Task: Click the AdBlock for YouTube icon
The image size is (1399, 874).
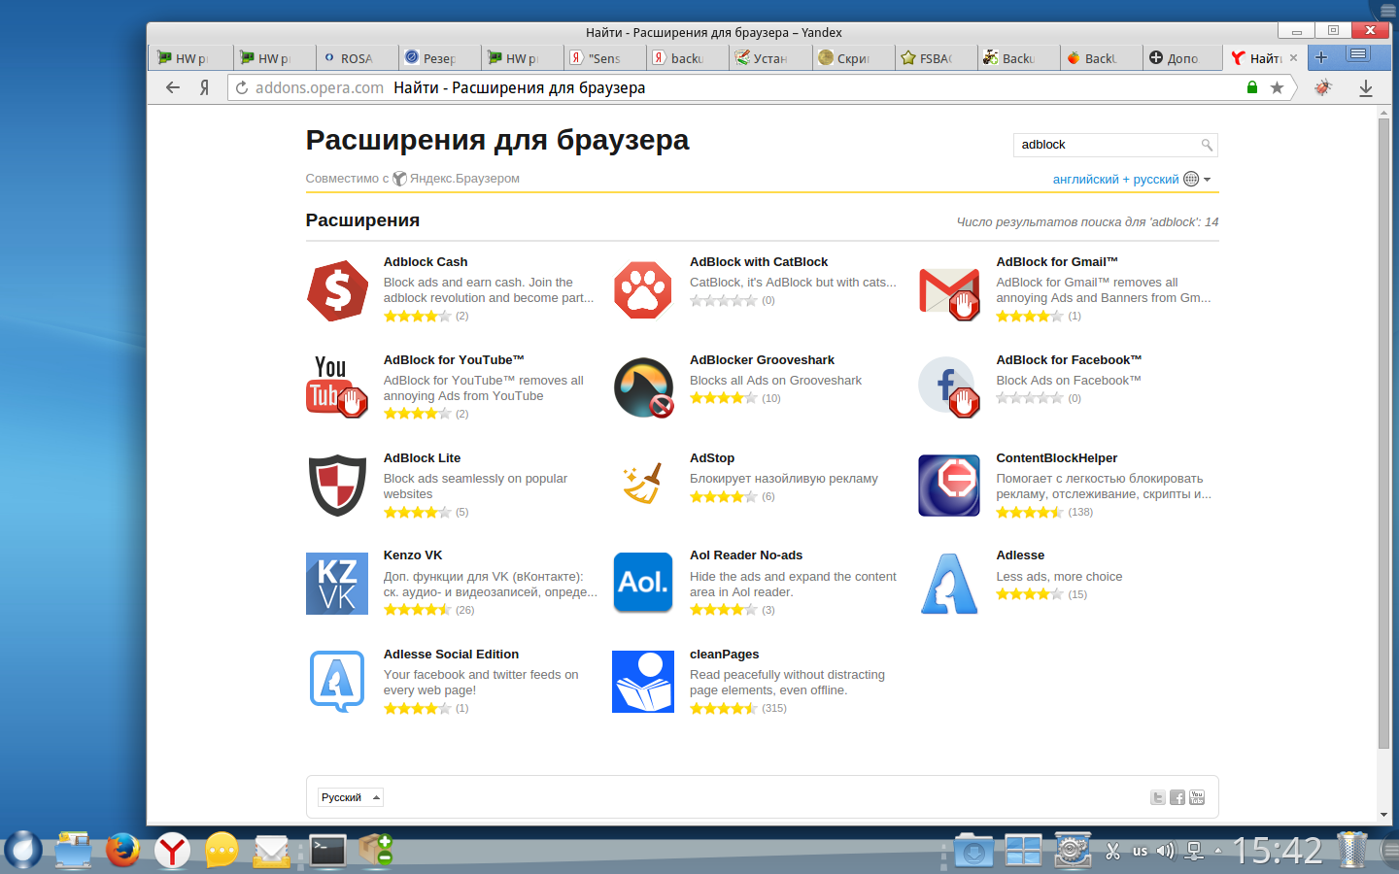Action: point(337,387)
